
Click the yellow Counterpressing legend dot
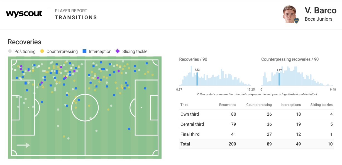[42, 51]
